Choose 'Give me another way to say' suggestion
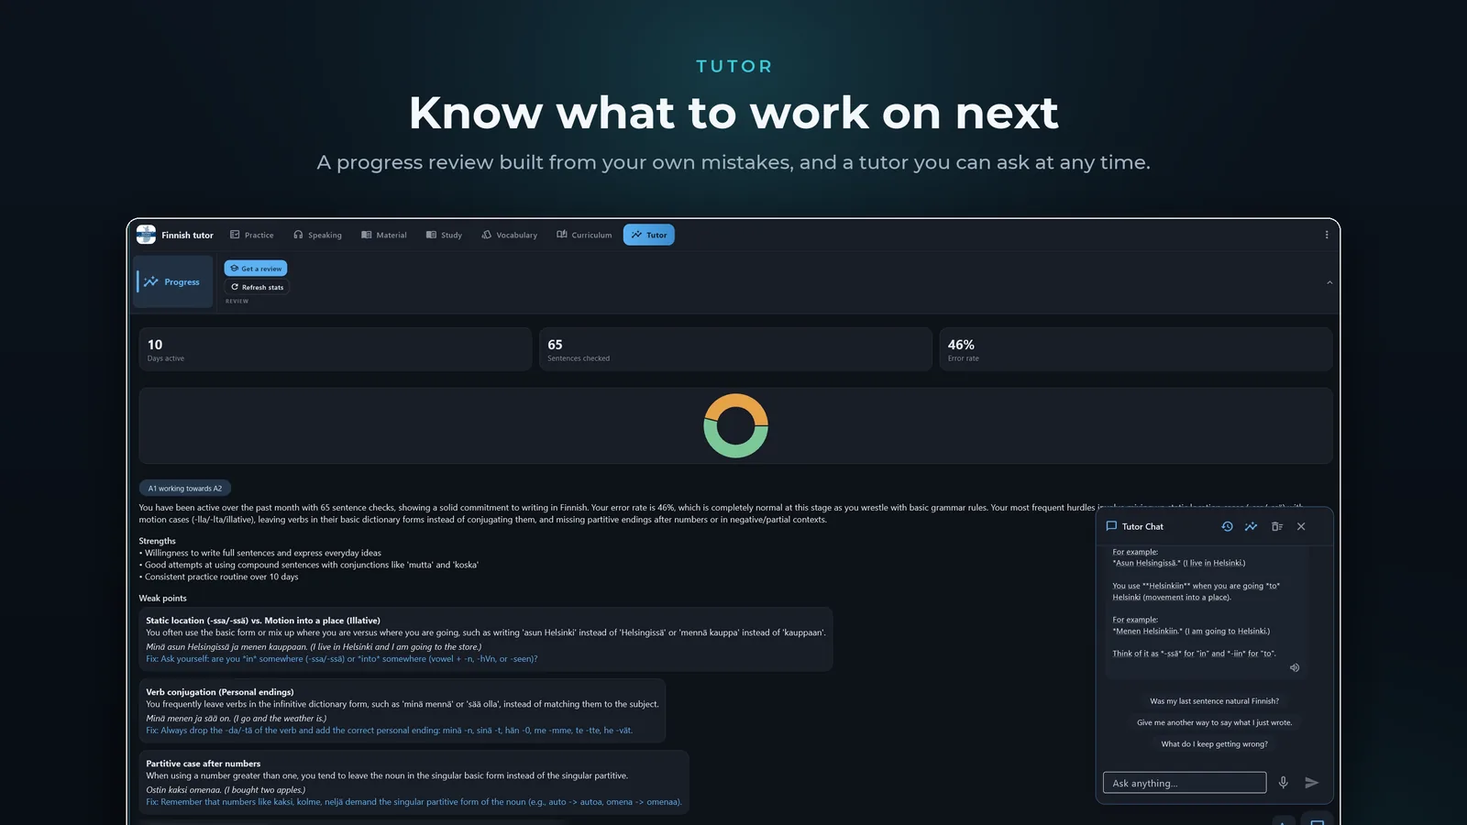 coord(1214,722)
